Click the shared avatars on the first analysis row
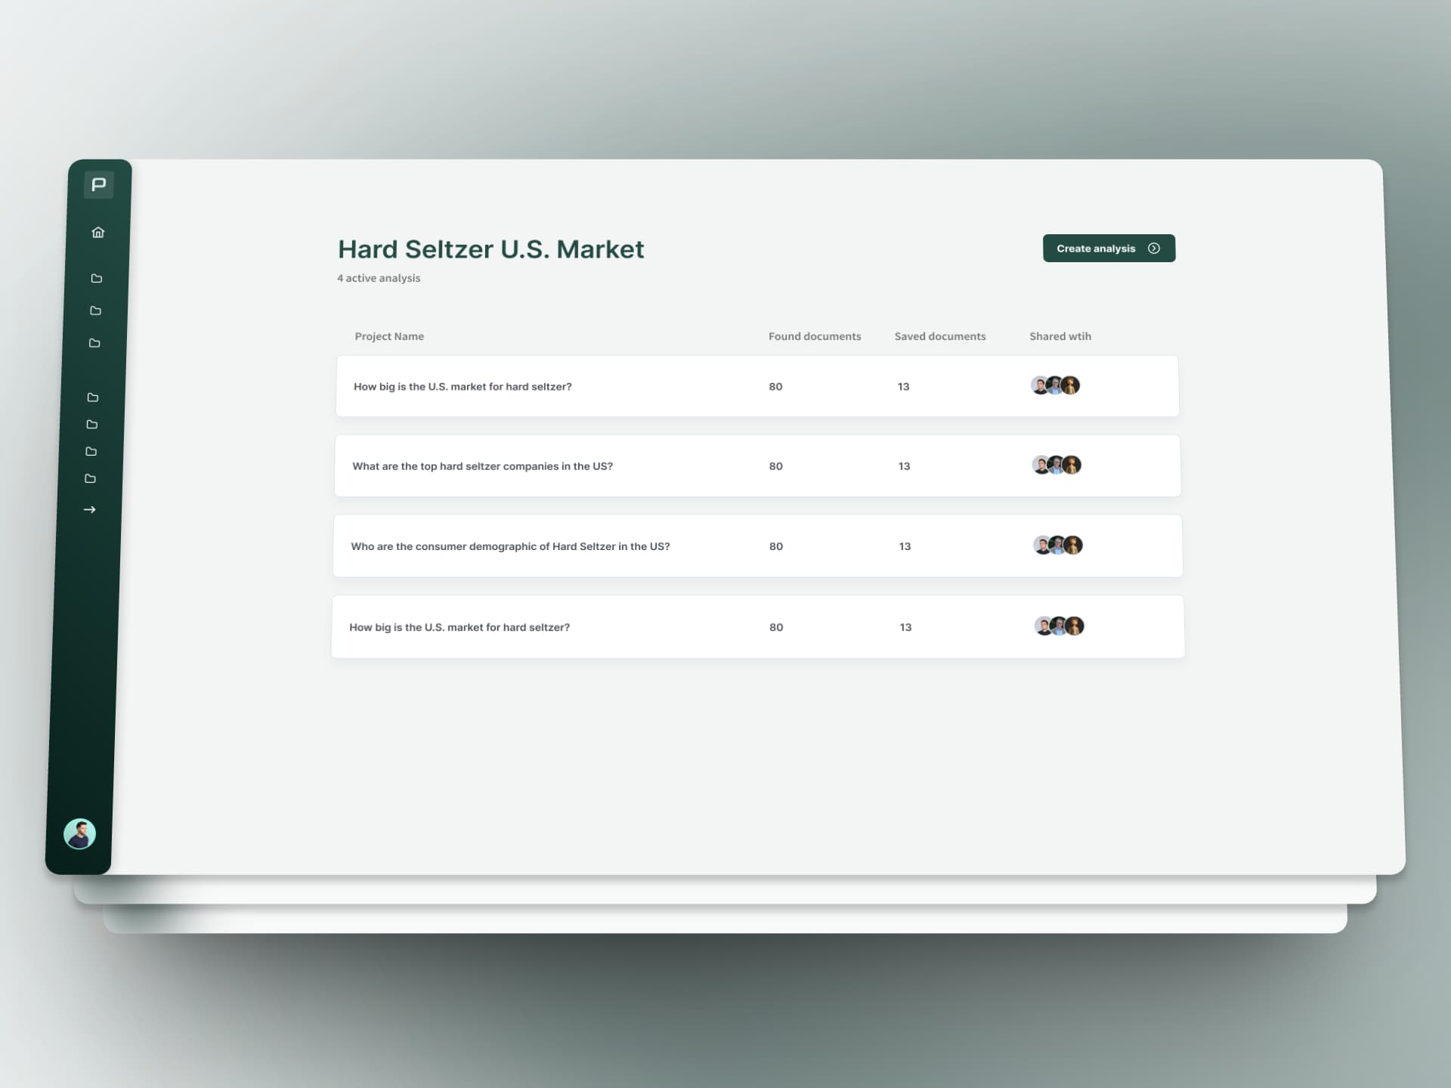1451x1088 pixels. click(1055, 385)
